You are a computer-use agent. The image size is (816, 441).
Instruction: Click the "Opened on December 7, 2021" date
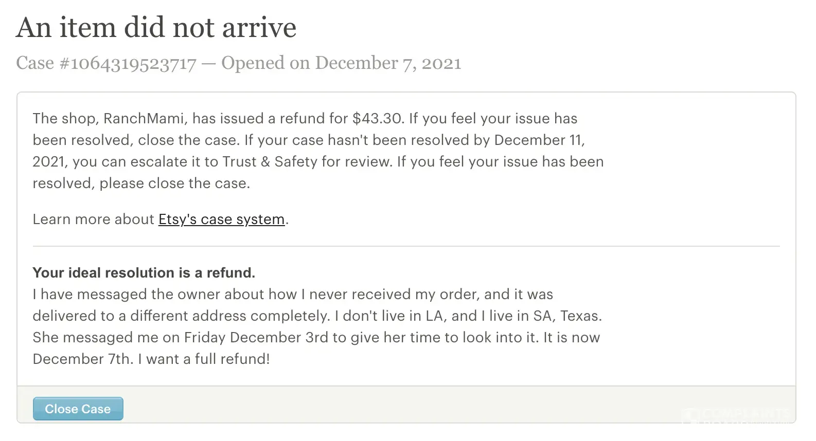click(x=341, y=63)
